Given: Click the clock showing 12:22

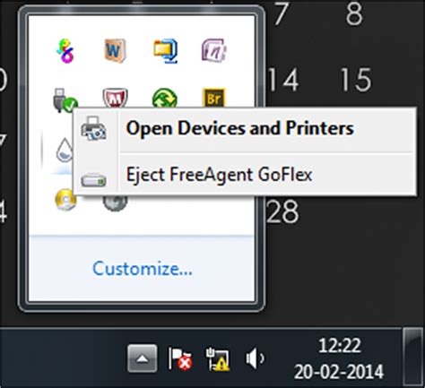Looking at the screenshot, I should 340,358.
